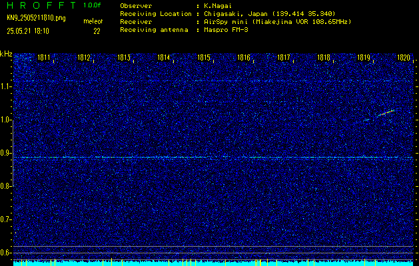Image resolution: width=419 pixels, height=266 pixels.
Task: Click the 1818 time marker
Action: pyautogui.click(x=324, y=57)
